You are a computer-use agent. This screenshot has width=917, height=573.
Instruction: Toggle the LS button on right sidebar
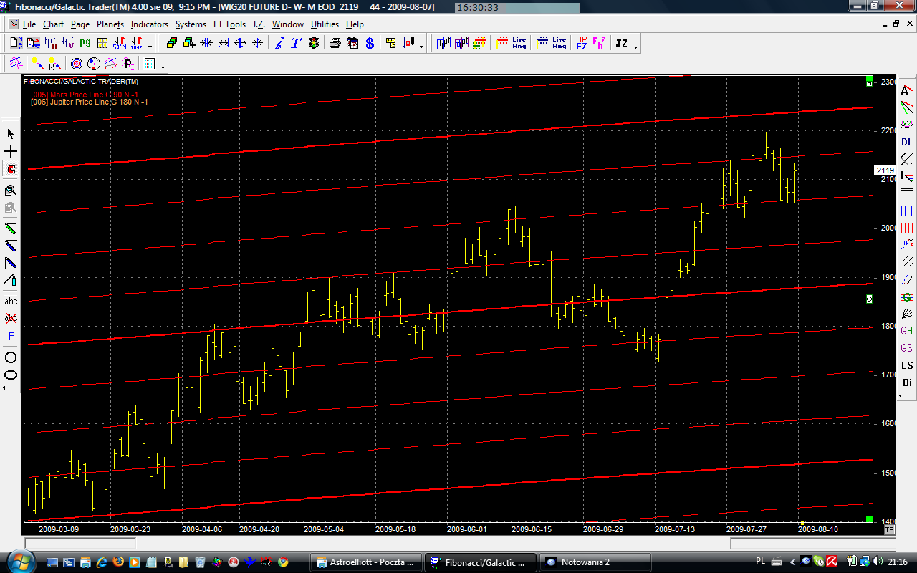point(907,365)
